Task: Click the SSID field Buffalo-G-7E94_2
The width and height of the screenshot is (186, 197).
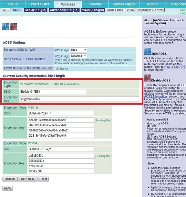Action: [x=61, y=149]
